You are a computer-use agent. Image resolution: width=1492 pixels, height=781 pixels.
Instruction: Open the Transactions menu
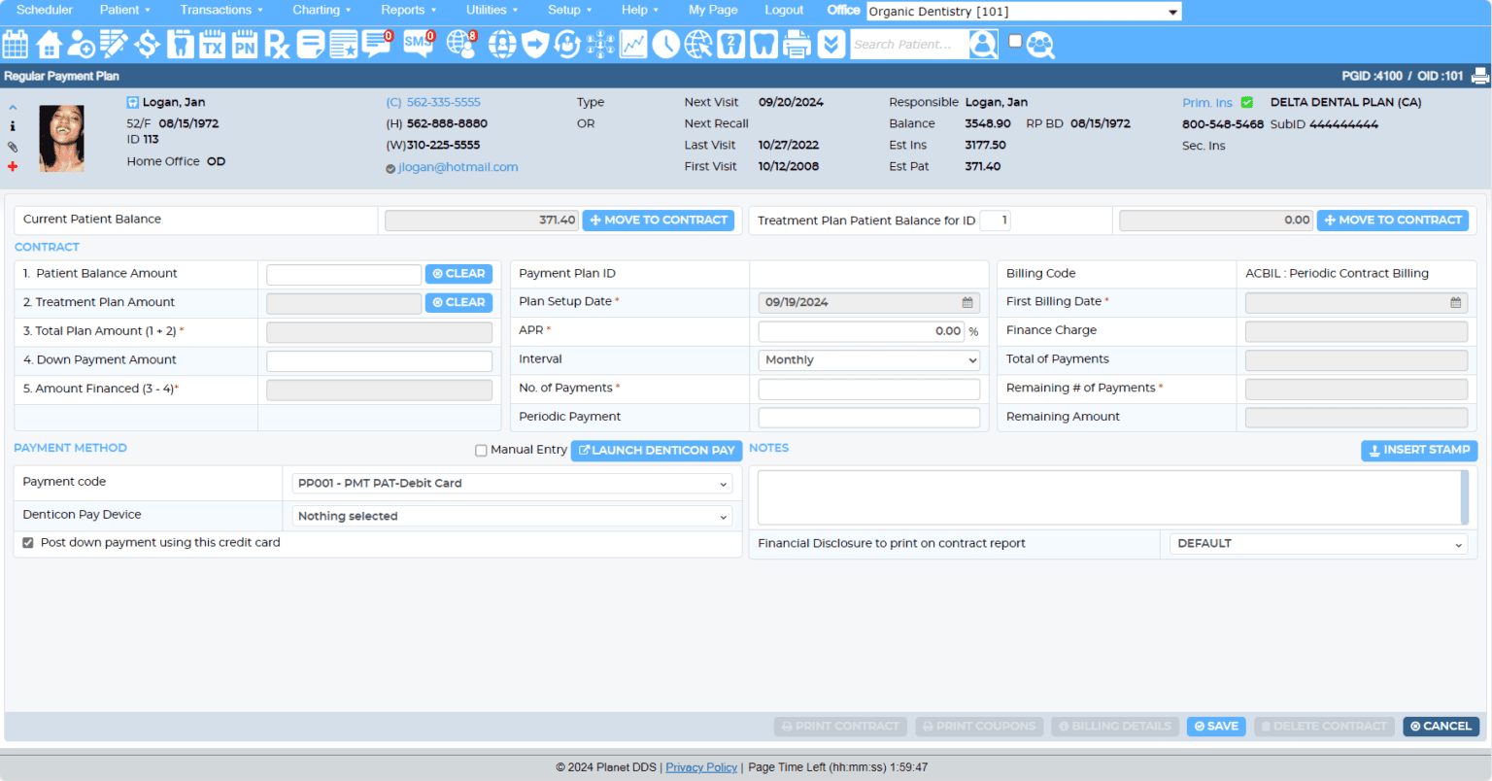[216, 10]
